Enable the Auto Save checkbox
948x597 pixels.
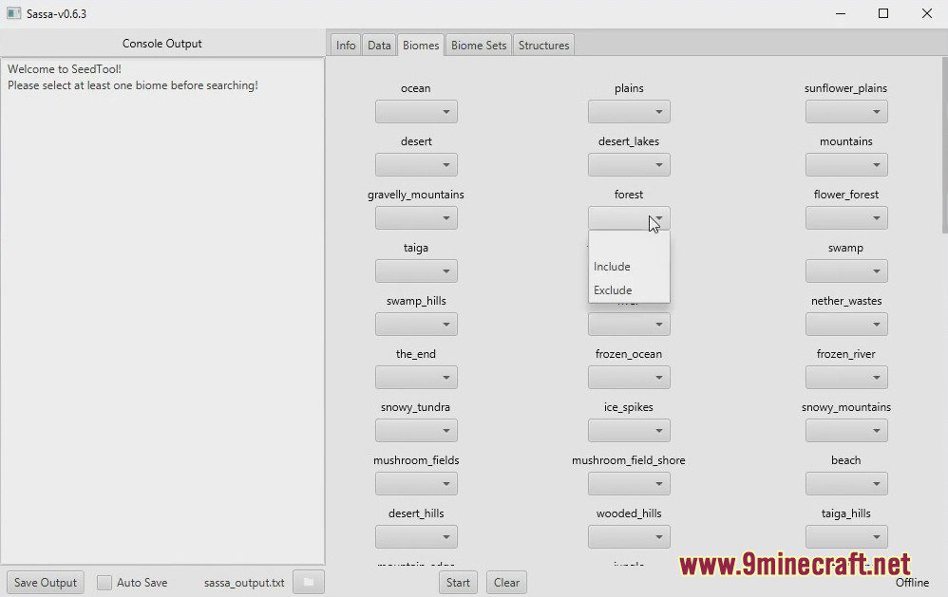(104, 583)
